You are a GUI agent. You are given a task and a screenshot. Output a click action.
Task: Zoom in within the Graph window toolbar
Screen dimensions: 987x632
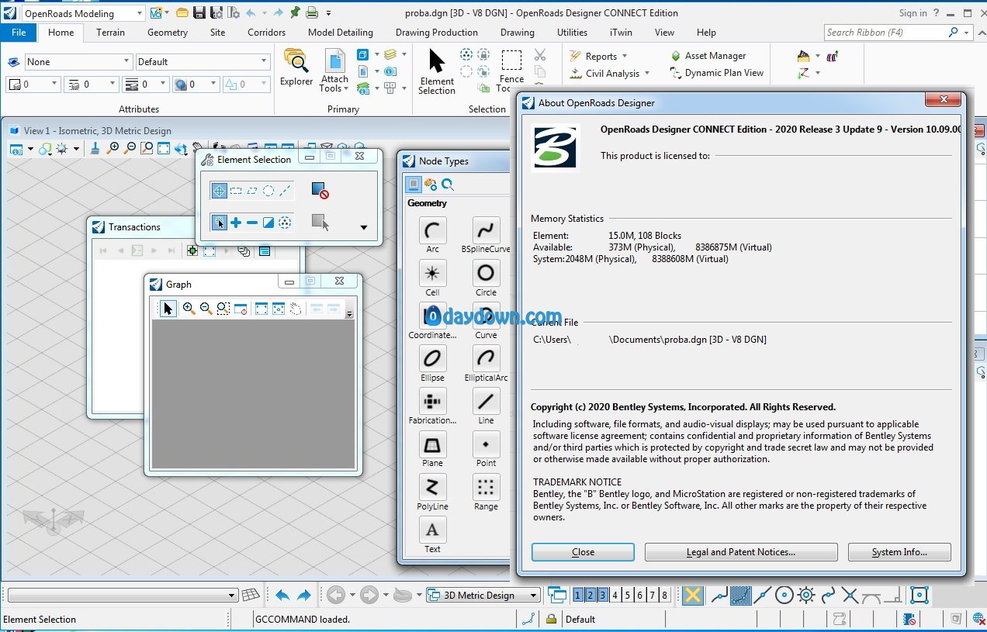pyautogui.click(x=189, y=309)
